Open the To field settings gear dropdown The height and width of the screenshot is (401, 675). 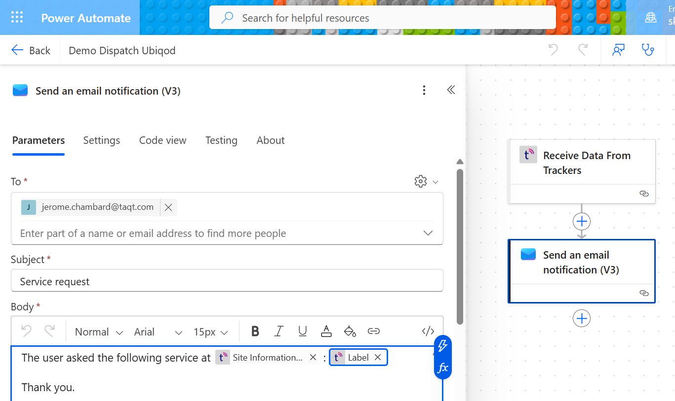pyautogui.click(x=426, y=181)
